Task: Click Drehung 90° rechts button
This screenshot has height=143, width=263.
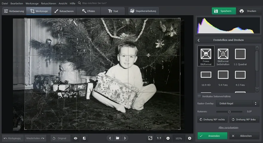Action: 212,119
